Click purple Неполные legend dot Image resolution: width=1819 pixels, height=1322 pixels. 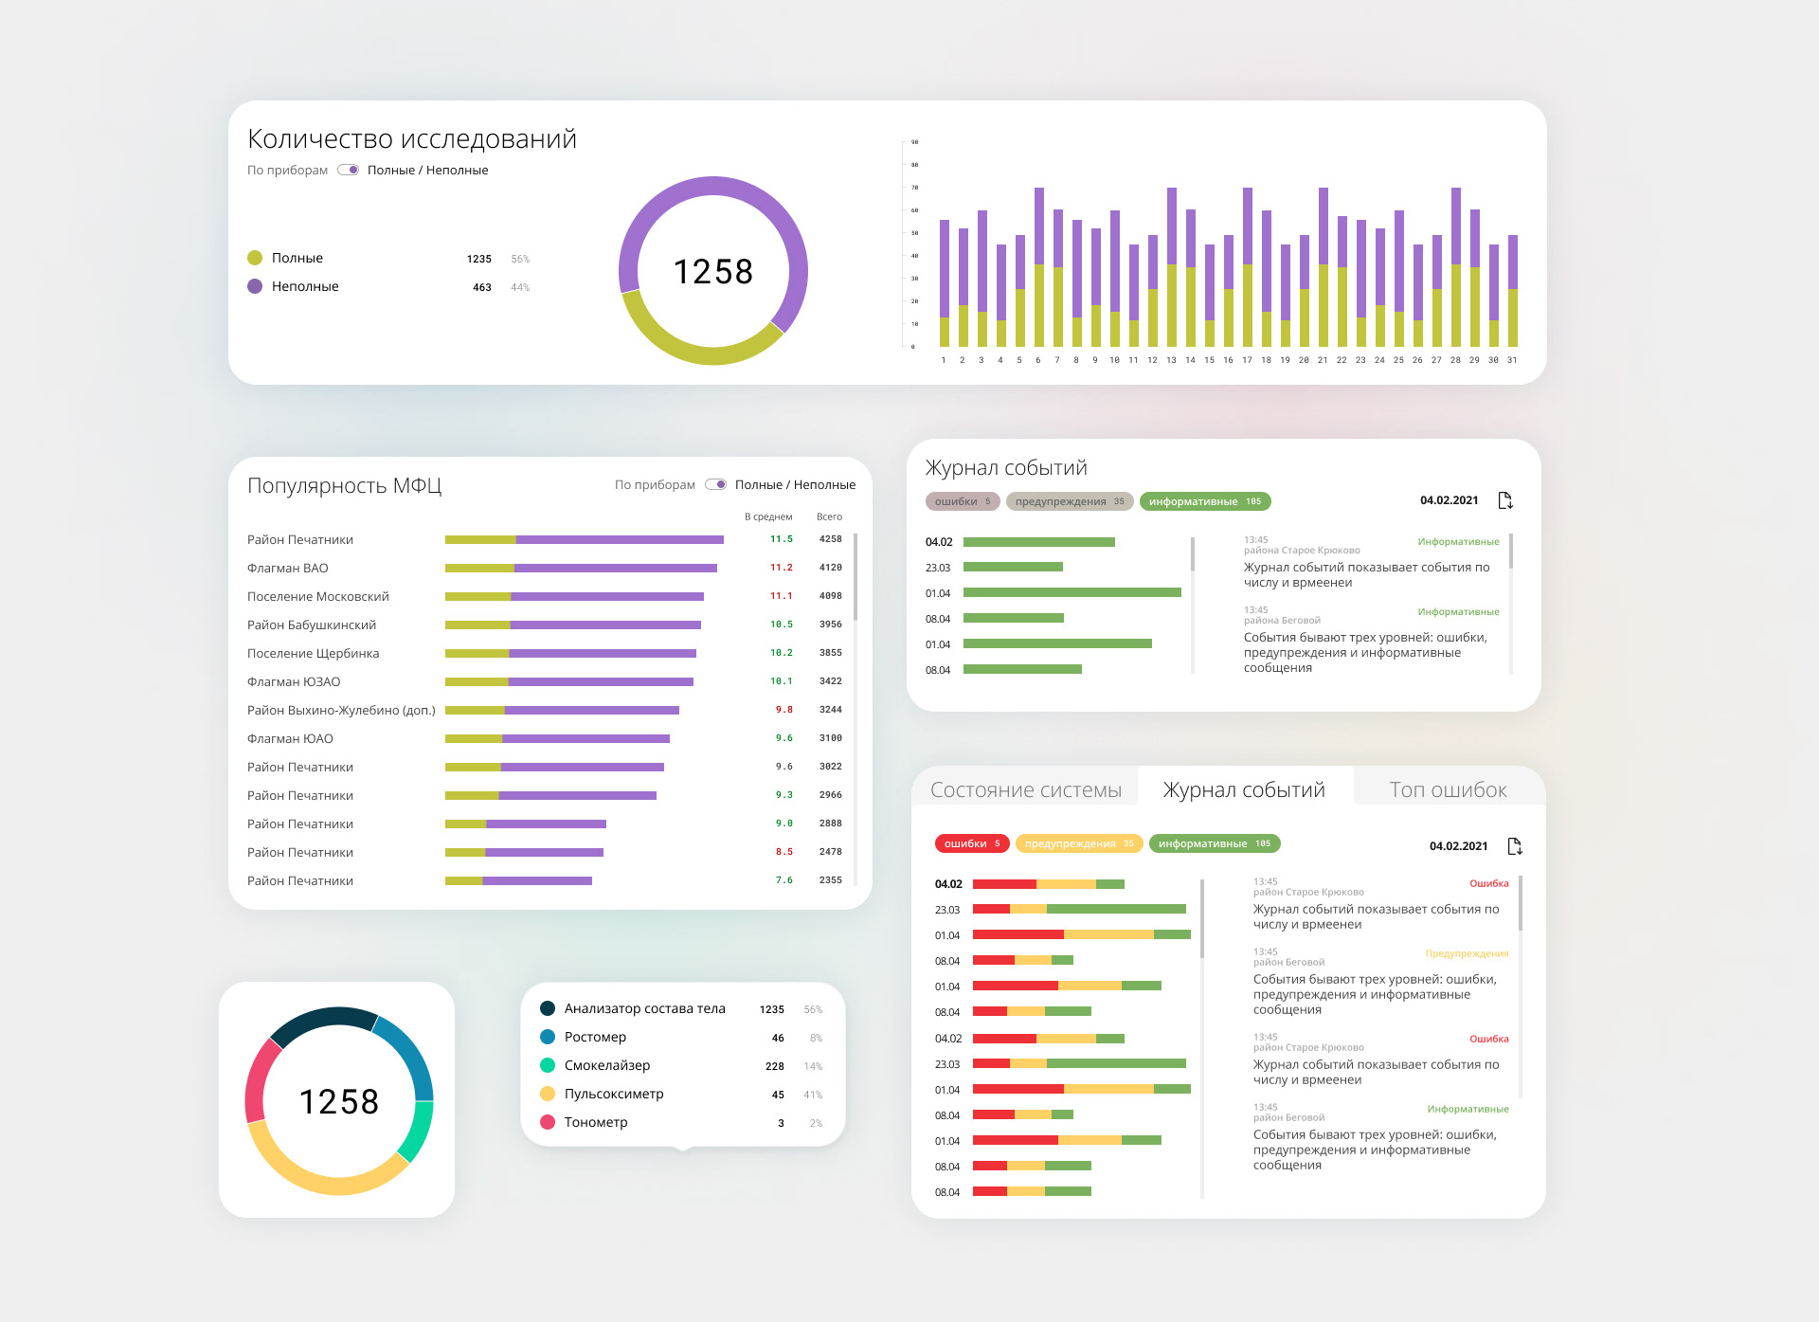click(255, 286)
